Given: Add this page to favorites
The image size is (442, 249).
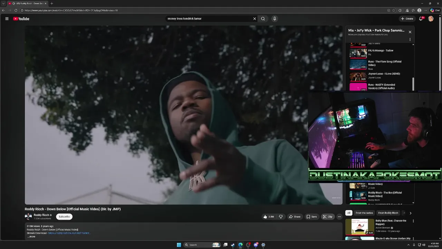Looking at the screenshot, I should click(x=394, y=10).
